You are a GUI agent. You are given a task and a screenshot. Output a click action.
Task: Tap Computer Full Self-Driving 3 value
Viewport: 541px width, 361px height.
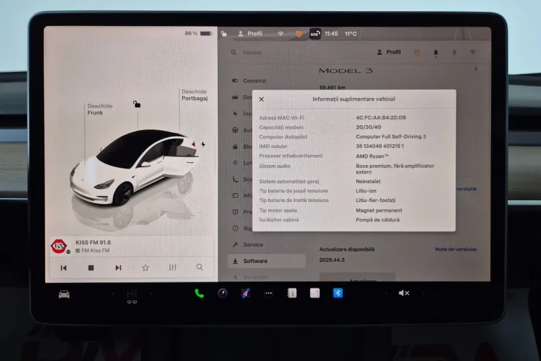[390, 137]
